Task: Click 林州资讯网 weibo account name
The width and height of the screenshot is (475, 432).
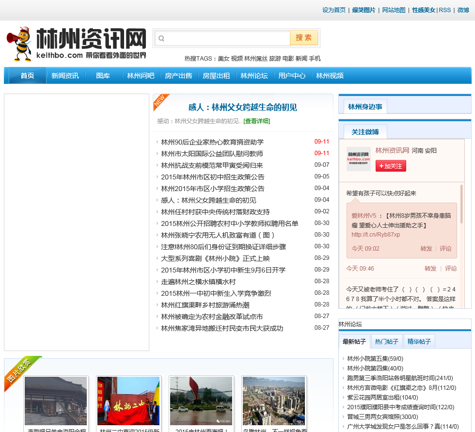Action: [392, 151]
